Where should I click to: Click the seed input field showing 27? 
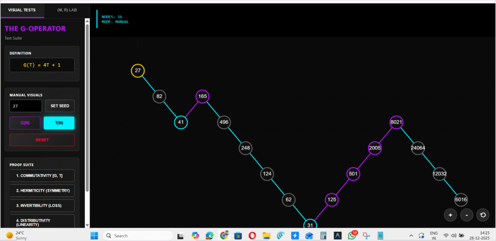point(26,106)
